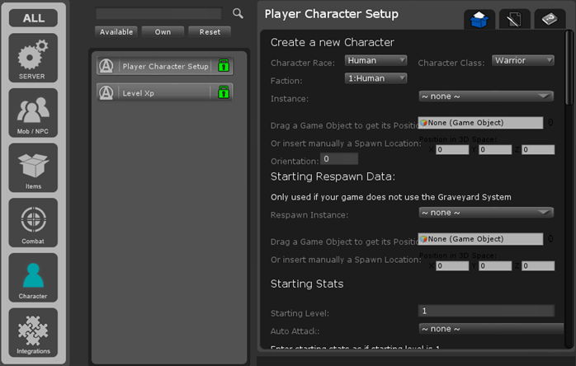Click the Available filter button
Viewport: 576px width, 366px height.
pyautogui.click(x=116, y=31)
